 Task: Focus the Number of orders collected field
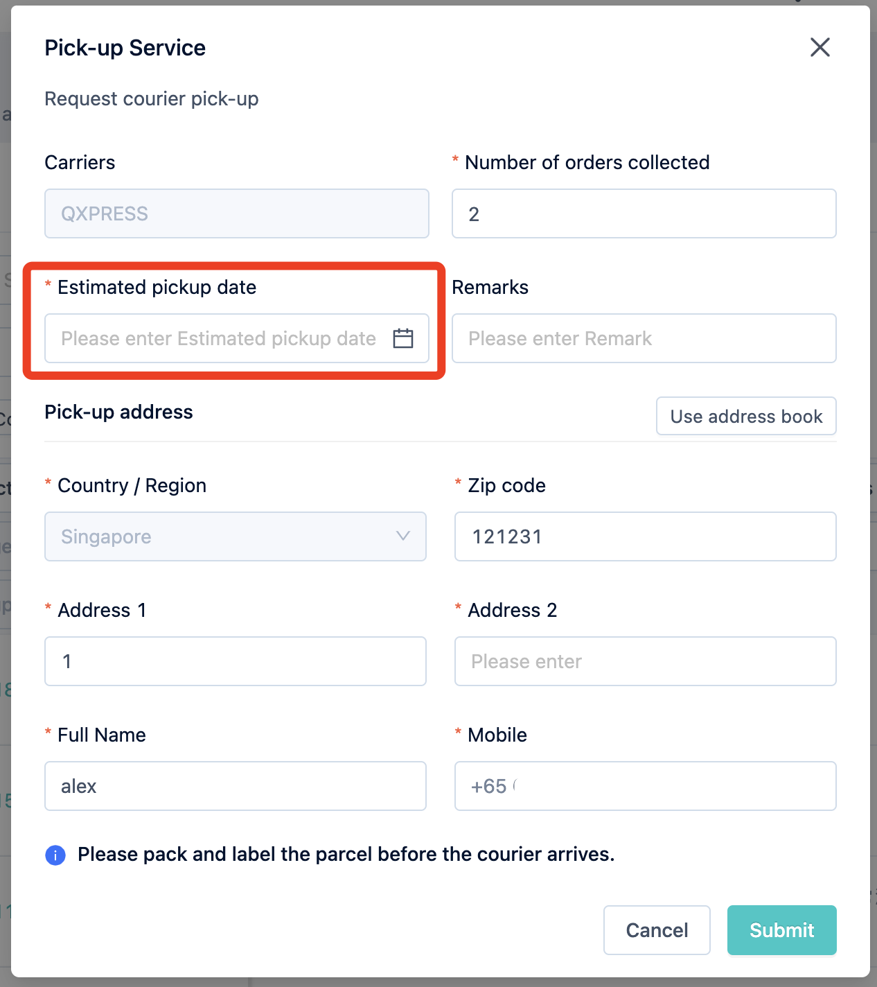[644, 213]
